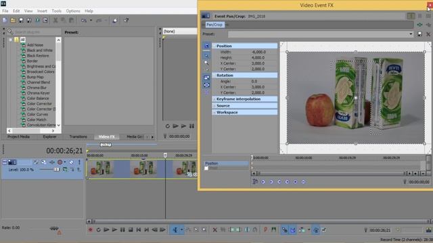
Task: Toggle Ignore Event Grouping in the bottom toolbar
Action: (324, 230)
